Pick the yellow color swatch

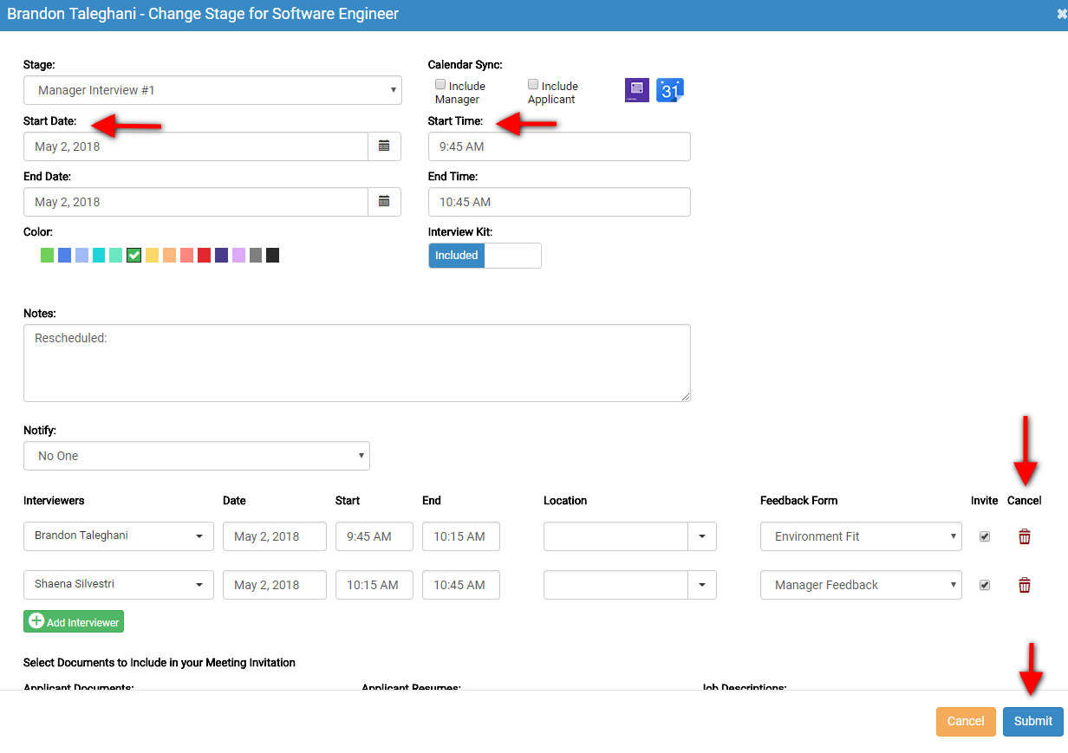[x=152, y=256]
